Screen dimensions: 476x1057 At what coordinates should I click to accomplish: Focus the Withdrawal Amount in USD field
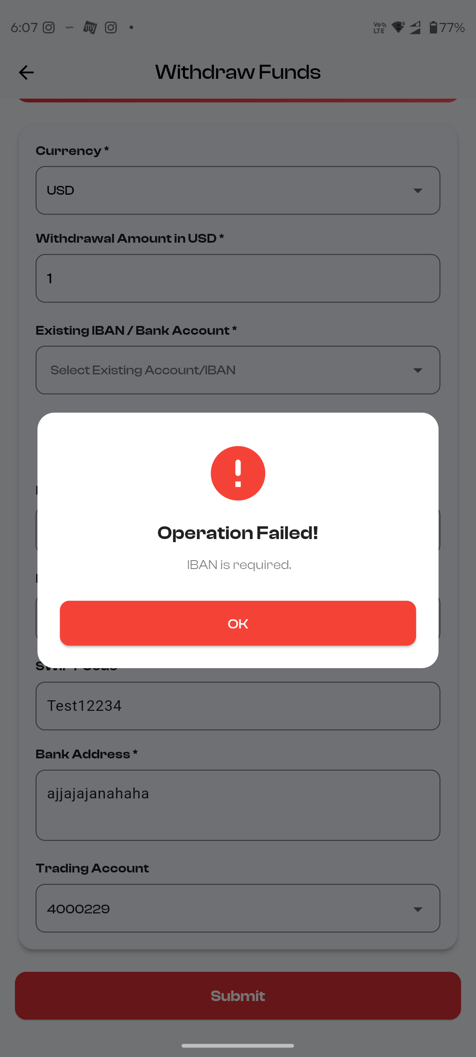[x=238, y=278]
